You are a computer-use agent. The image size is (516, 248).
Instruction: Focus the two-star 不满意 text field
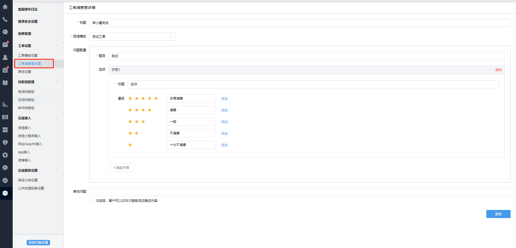click(x=191, y=133)
